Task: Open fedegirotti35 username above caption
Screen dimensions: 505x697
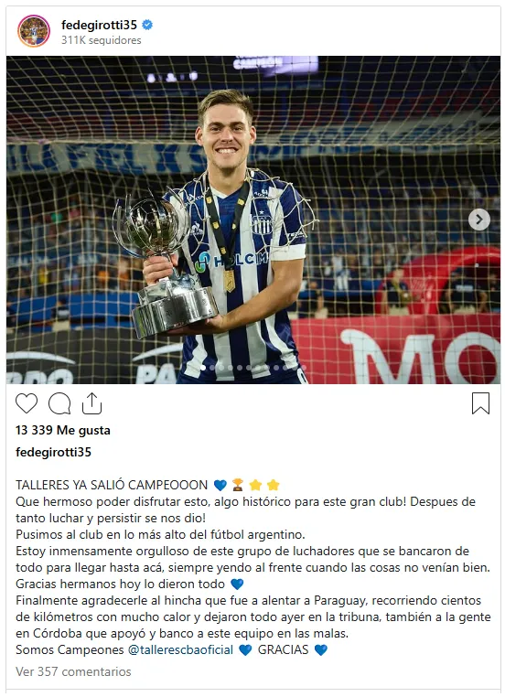Action: tap(53, 452)
